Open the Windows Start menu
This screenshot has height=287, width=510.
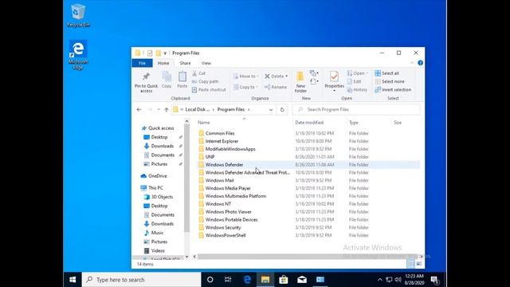(73, 280)
